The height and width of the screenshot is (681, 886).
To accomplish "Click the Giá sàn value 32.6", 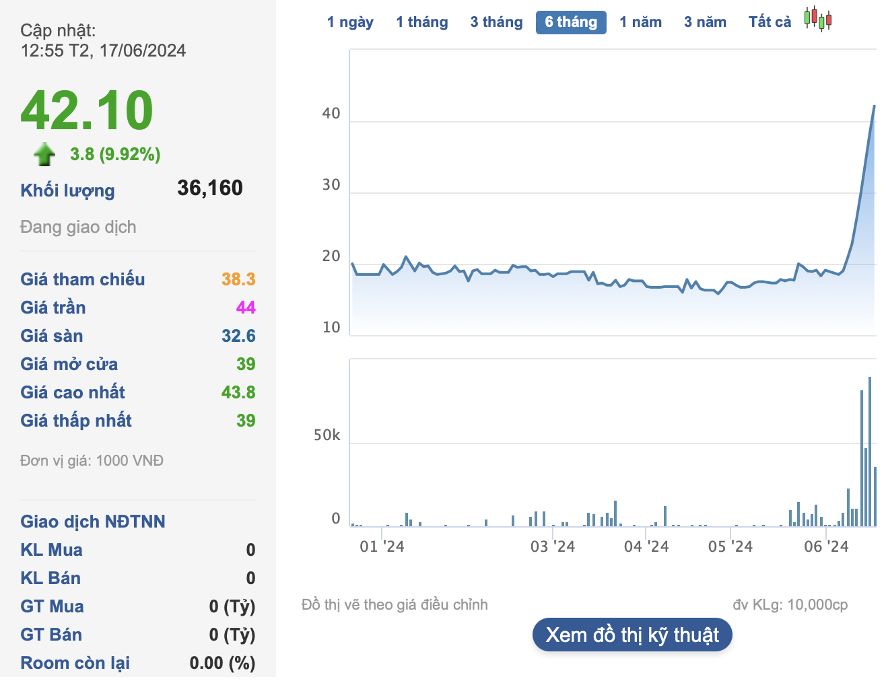I will (x=238, y=336).
